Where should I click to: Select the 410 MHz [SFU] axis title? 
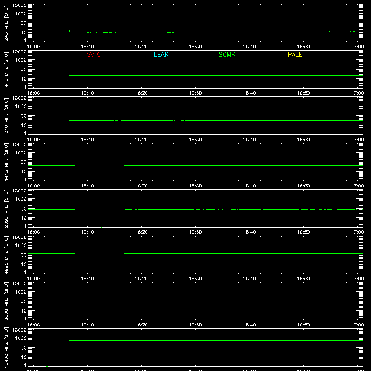6,69
